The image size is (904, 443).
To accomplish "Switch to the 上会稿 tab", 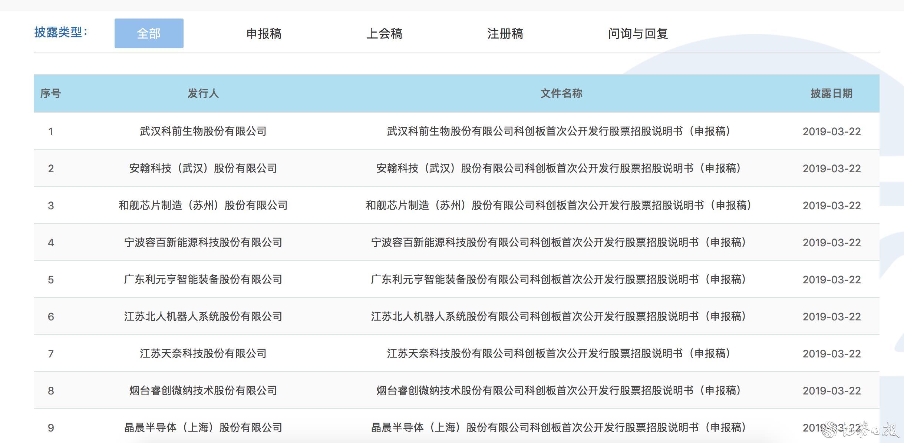I will click(x=384, y=34).
